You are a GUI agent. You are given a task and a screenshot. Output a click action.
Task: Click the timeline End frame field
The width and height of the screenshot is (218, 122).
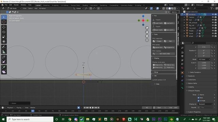173,108
